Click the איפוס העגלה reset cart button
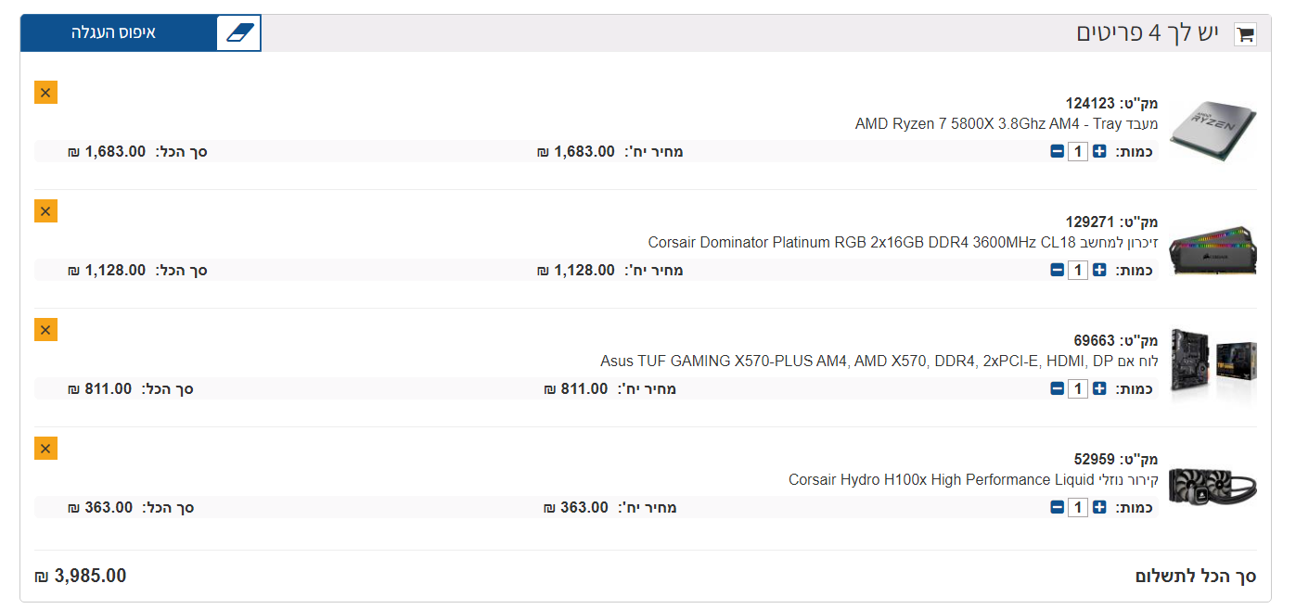The height and width of the screenshot is (609, 1296). (x=114, y=33)
